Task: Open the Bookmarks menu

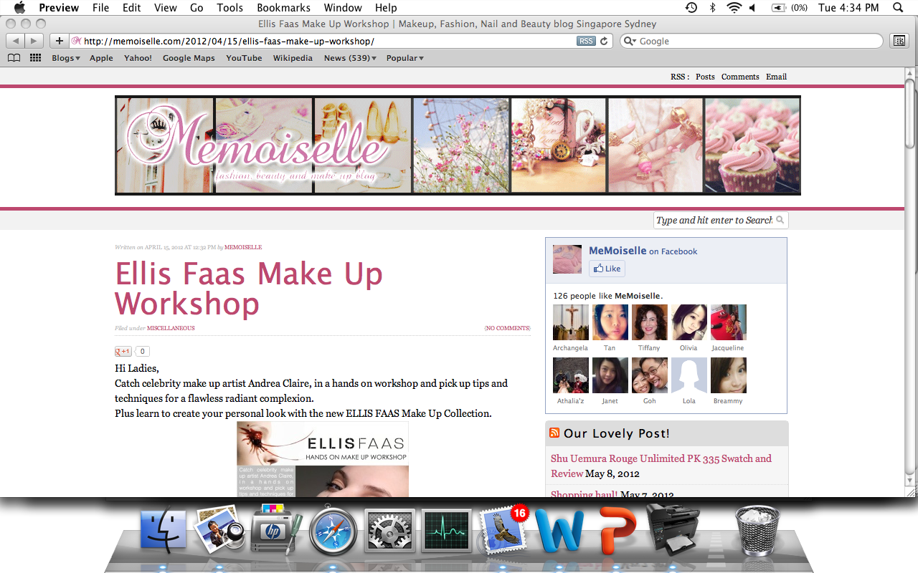Action: pos(283,8)
